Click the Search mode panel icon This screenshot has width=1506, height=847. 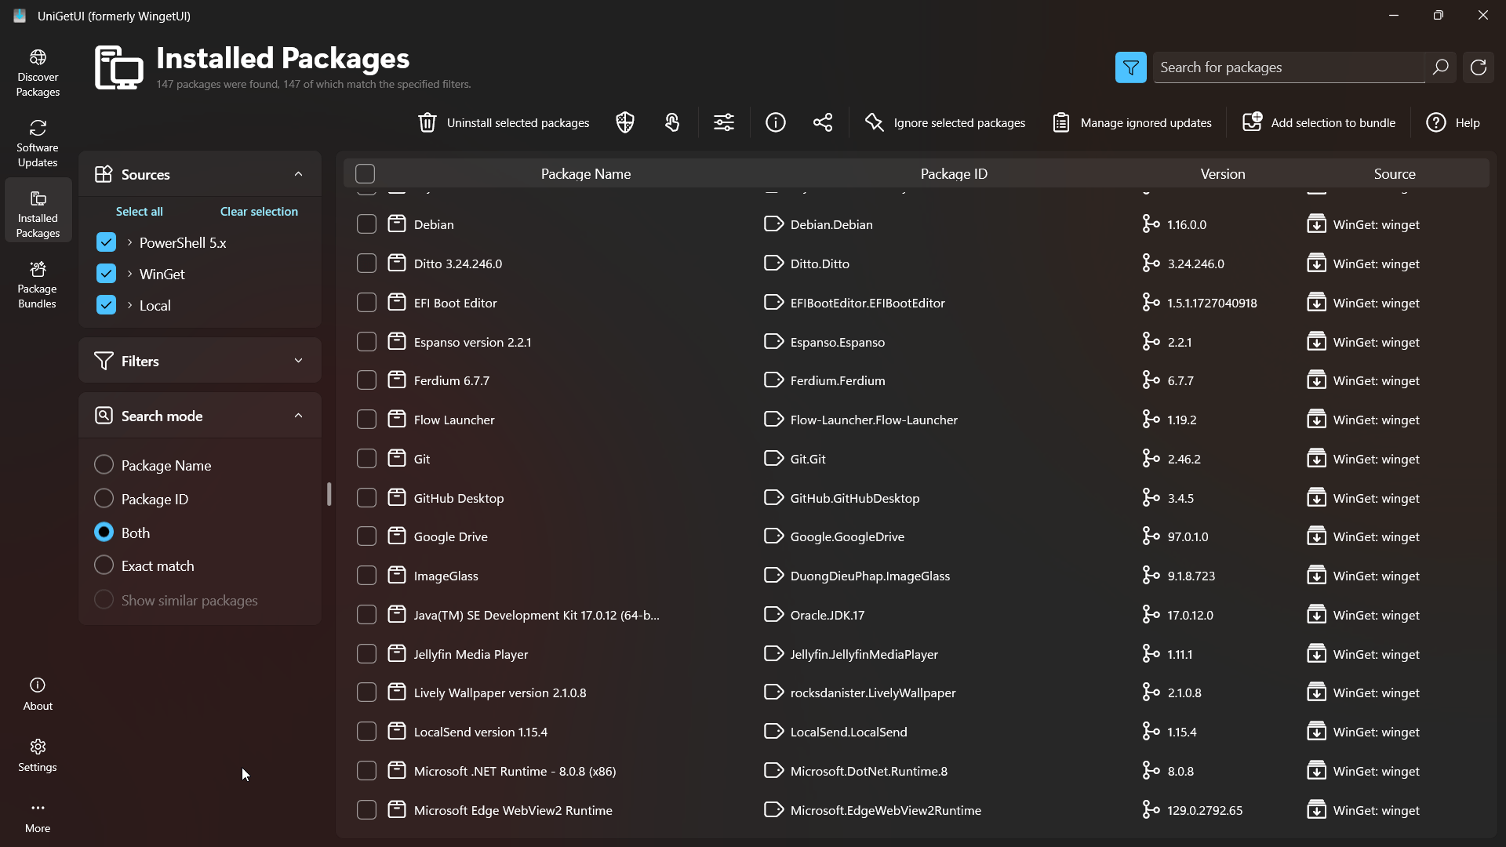[x=104, y=416]
